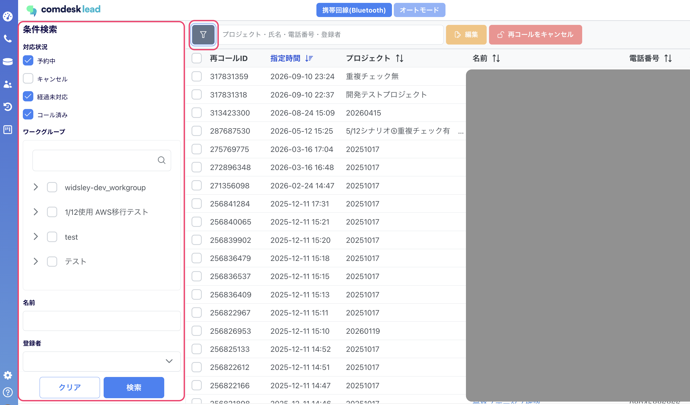Sort by 電話番号 column arrows
Viewport: 690px width, 405px height.
[x=668, y=58]
